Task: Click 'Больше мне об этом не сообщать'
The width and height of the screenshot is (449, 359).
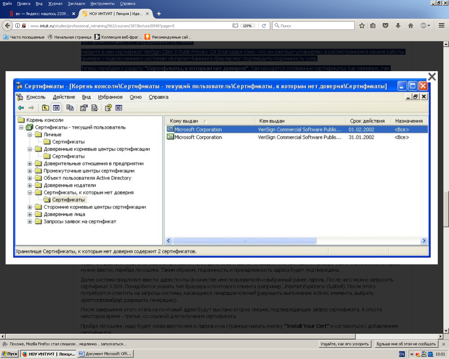Action: point(406,344)
